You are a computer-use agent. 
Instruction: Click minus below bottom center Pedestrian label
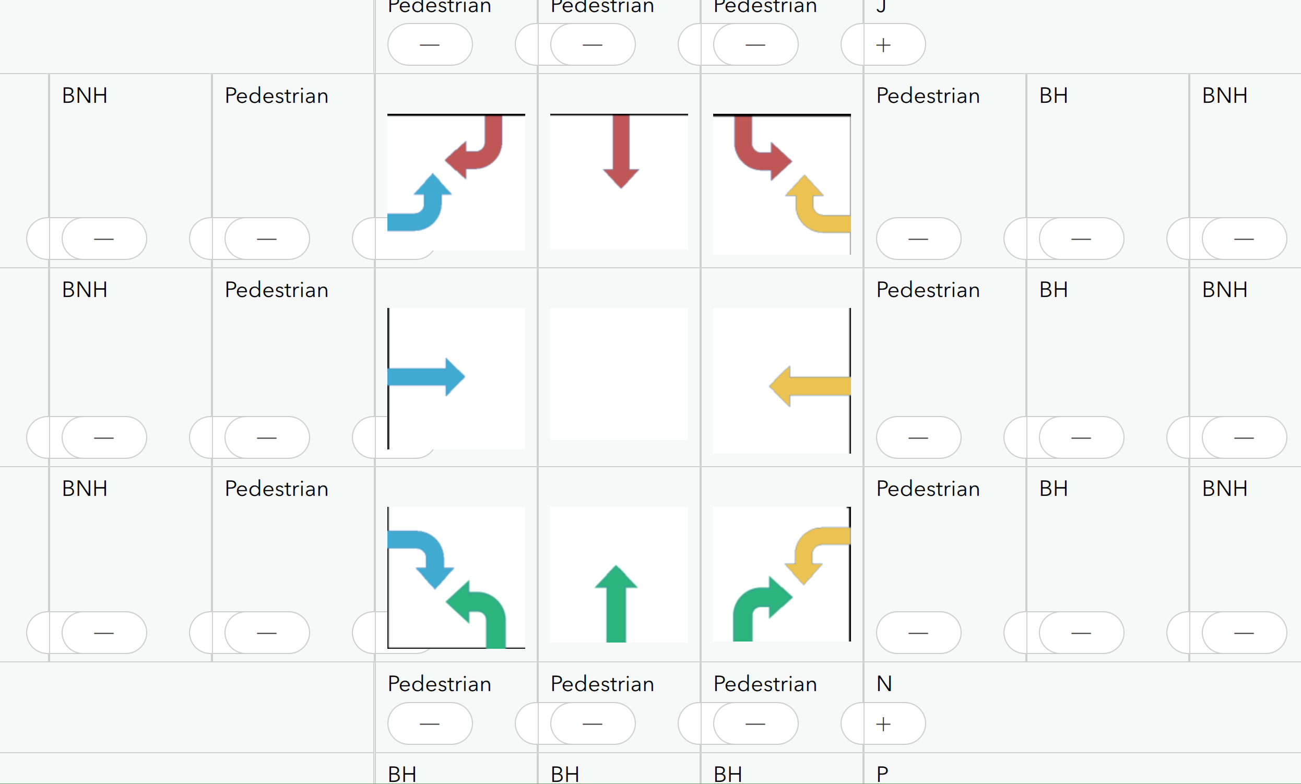click(x=593, y=724)
